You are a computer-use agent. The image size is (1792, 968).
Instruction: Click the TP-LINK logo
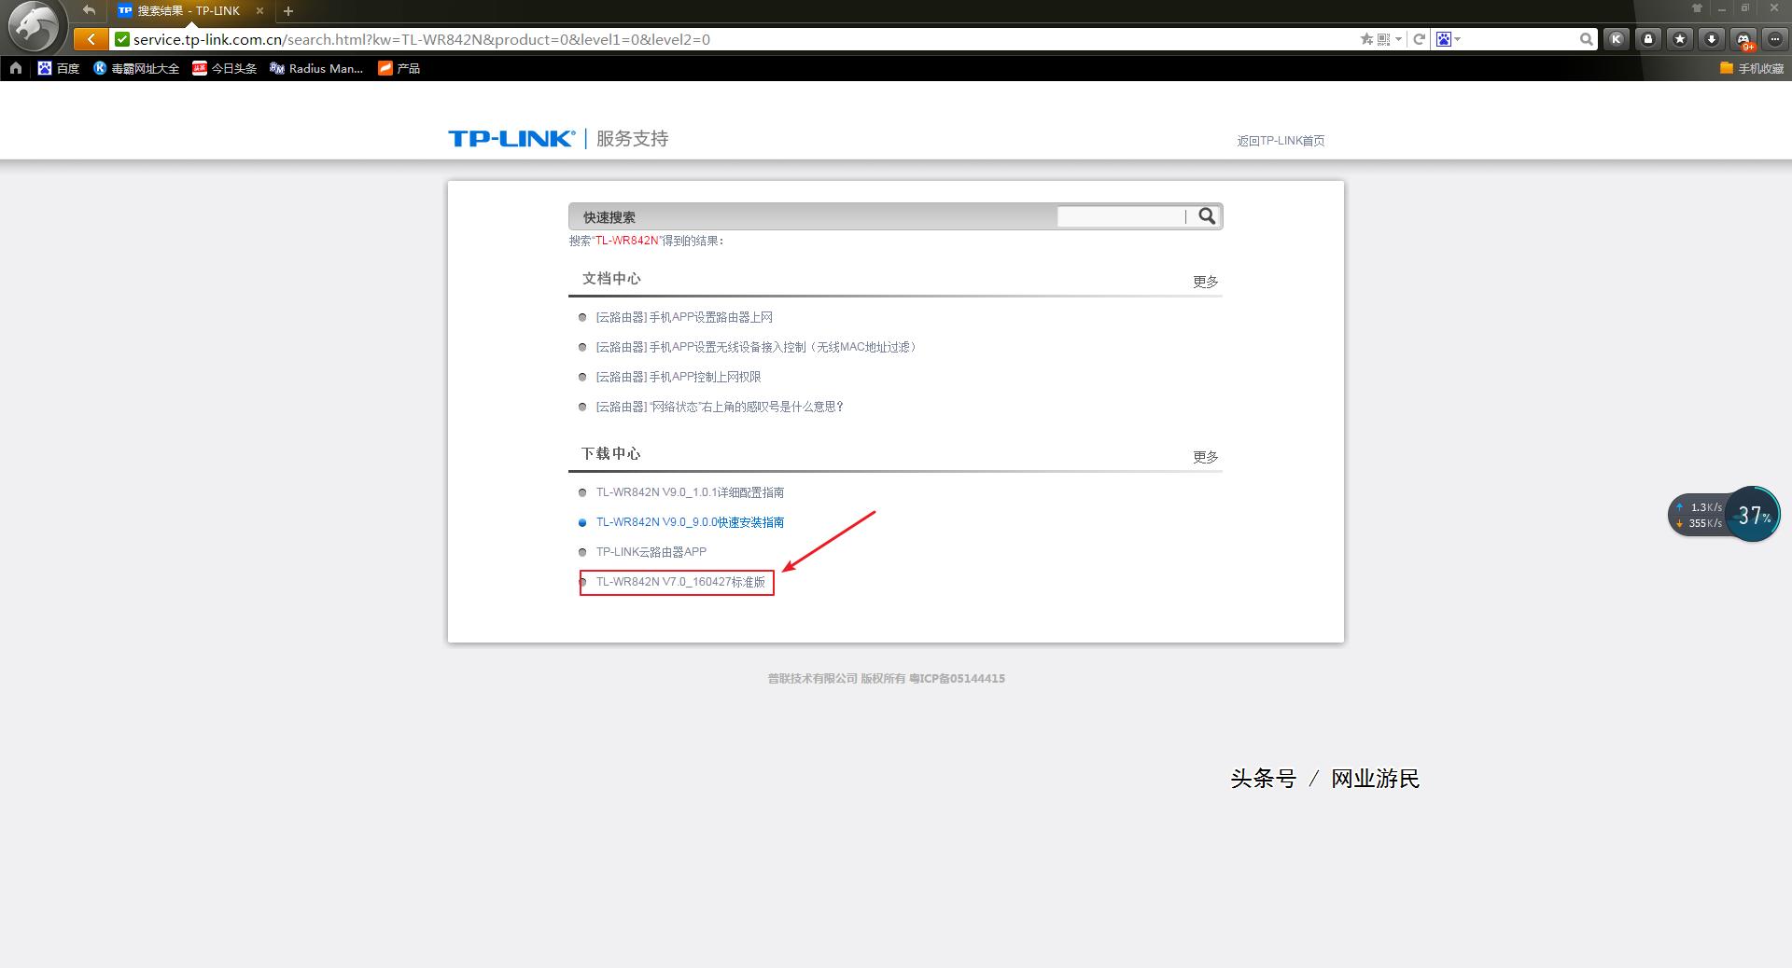click(511, 139)
